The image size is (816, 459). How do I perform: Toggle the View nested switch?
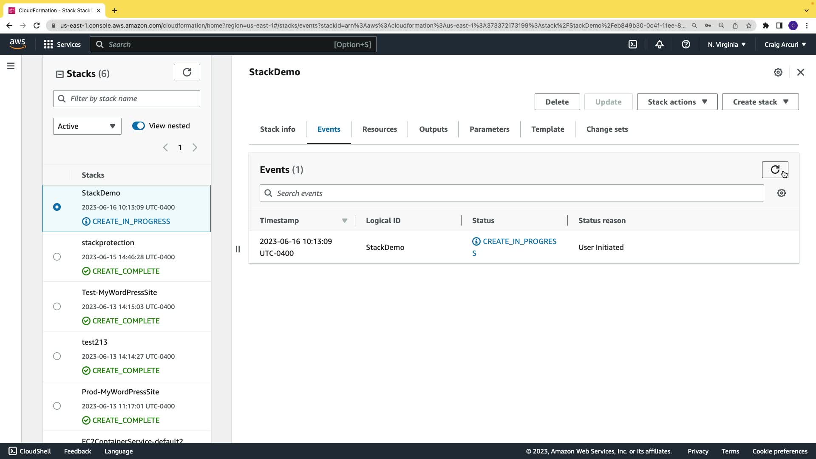coord(139,126)
